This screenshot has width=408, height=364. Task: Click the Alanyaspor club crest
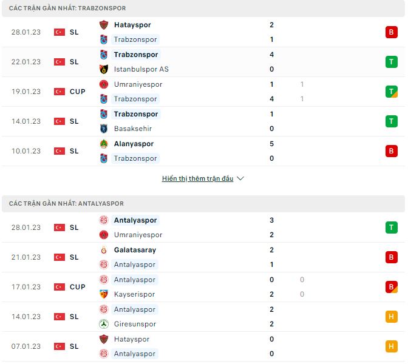click(x=103, y=144)
